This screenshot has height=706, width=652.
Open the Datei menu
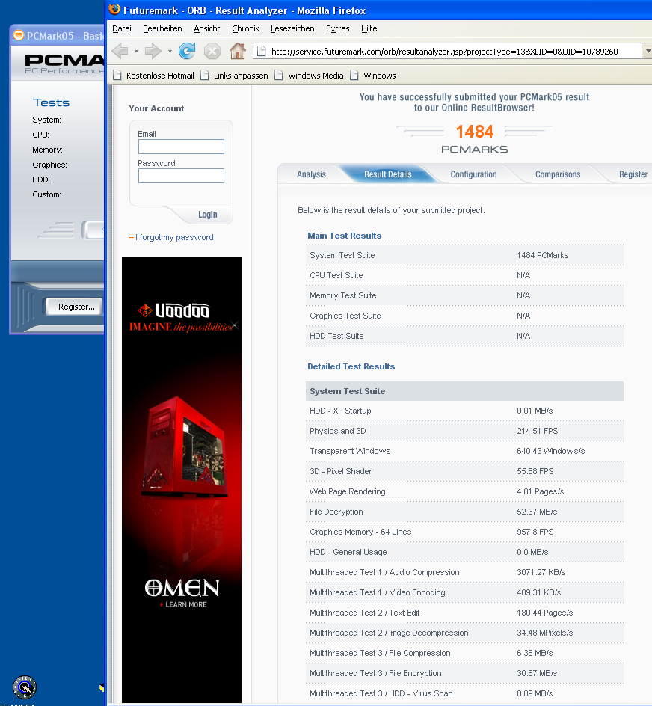(x=122, y=28)
